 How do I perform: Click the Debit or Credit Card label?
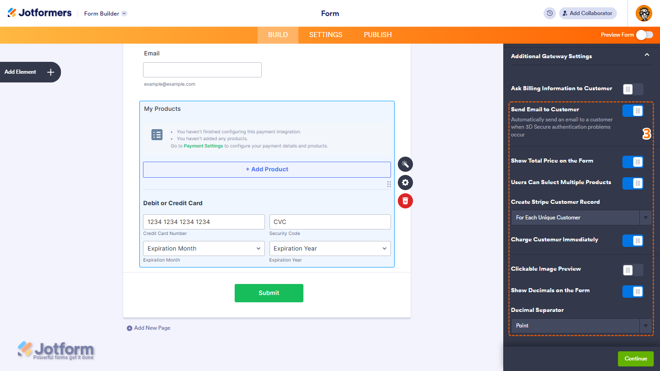[173, 203]
